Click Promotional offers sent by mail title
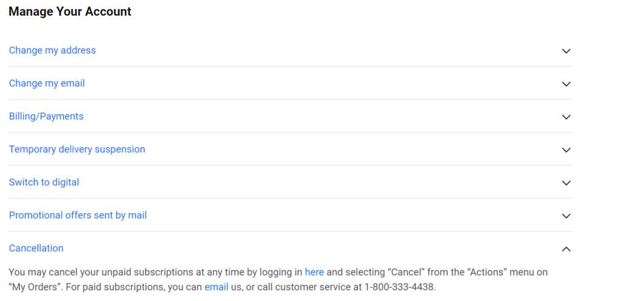 coord(78,215)
